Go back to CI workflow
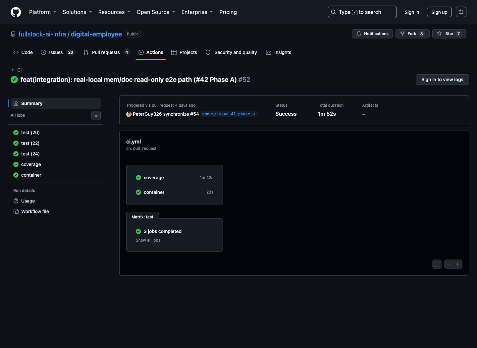Image resolution: width=477 pixels, height=348 pixels. coord(16,70)
